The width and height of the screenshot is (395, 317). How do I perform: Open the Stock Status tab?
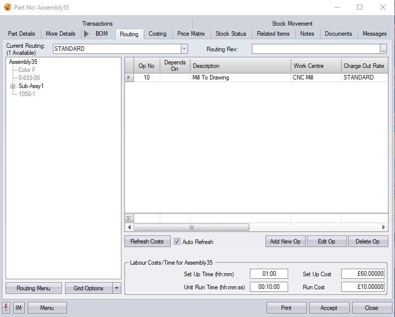(231, 34)
